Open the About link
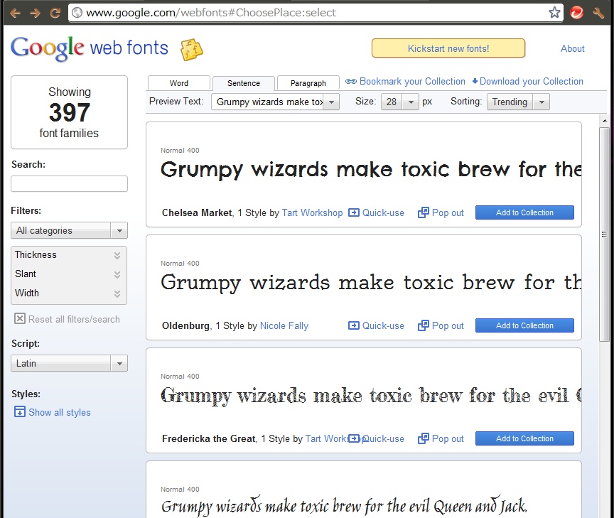This screenshot has height=518, width=614. tap(572, 48)
